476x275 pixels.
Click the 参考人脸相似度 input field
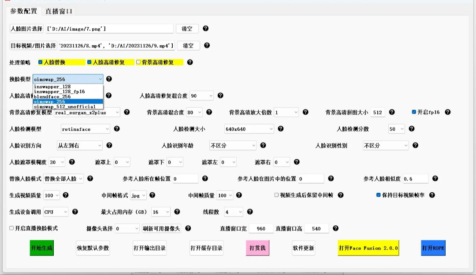[415, 179]
